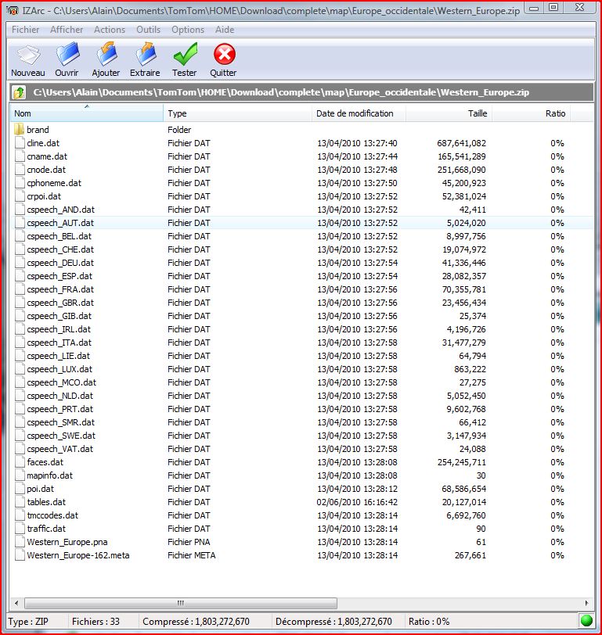Click the up-folder icon in the path bar

coord(19,92)
